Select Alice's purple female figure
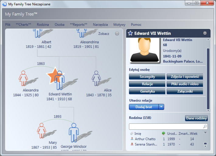Screen dimensions: 216x156 [x=96, y=78]
